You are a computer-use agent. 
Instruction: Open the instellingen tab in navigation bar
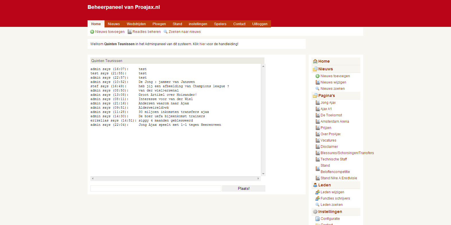(198, 24)
